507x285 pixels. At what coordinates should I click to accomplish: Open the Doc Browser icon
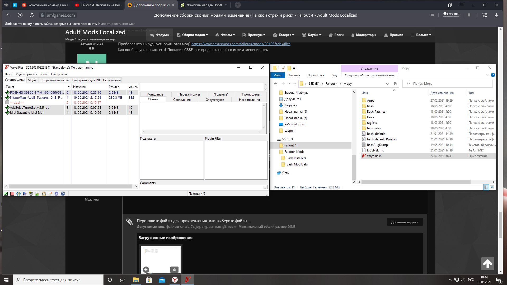(44, 194)
